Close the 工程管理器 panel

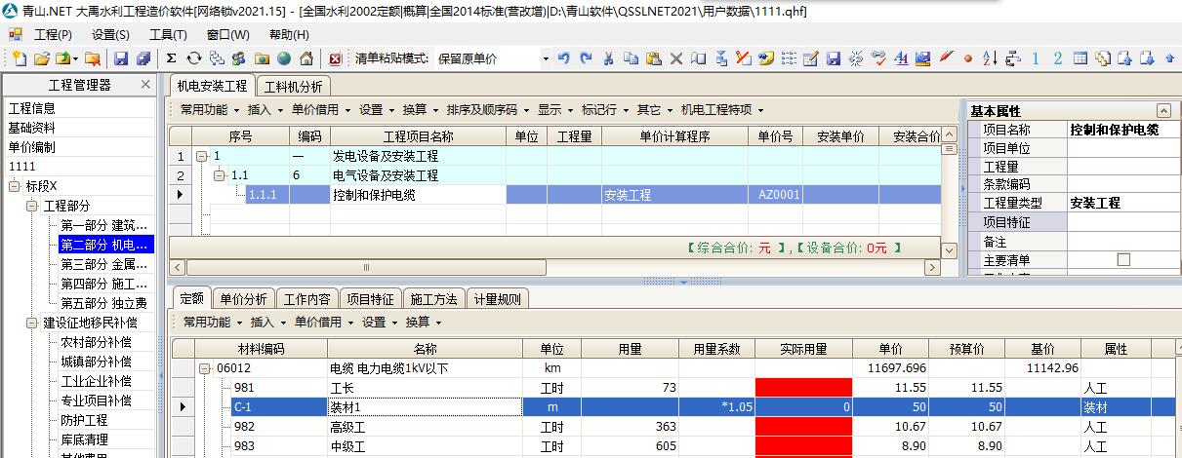145,85
